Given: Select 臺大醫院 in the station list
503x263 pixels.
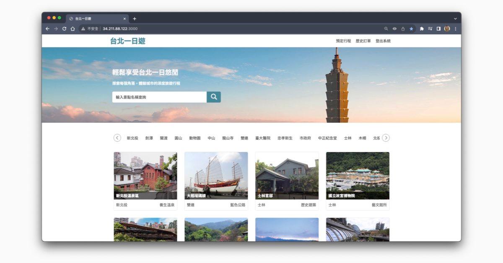Looking at the screenshot, I should pos(263,138).
